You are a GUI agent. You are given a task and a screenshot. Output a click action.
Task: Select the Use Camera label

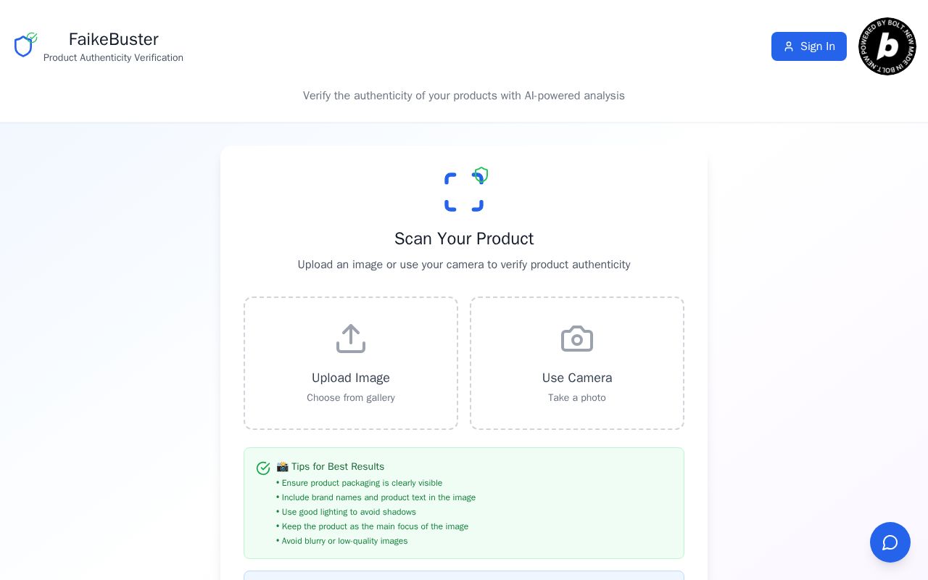point(577,378)
